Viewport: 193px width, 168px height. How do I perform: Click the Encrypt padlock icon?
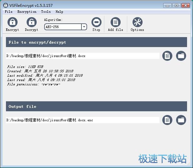point(13,22)
